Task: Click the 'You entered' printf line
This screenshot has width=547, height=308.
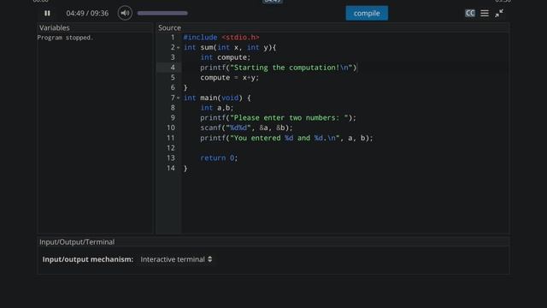Action: coord(286,138)
